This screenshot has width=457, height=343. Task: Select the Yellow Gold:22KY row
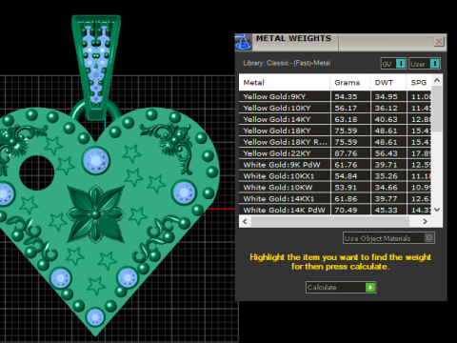click(x=335, y=153)
